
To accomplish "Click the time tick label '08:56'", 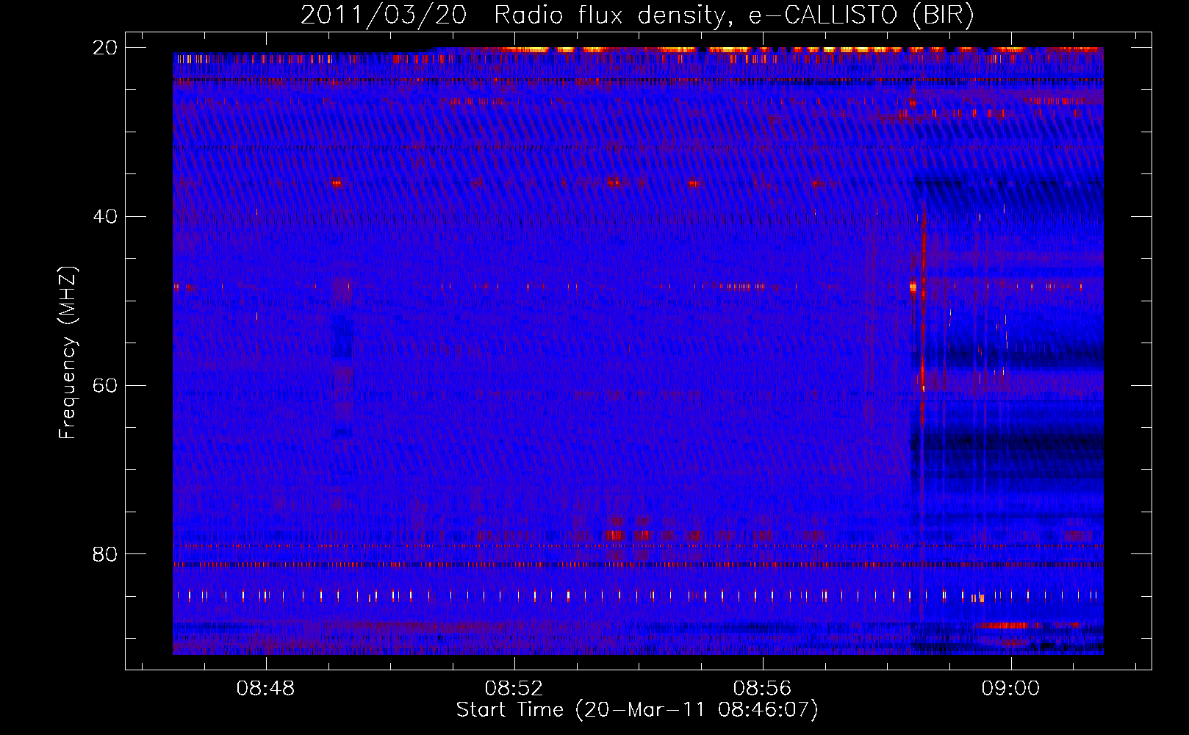I will point(762,688).
